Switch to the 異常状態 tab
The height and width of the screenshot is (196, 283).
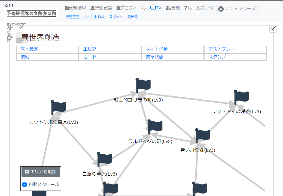pos(173,57)
